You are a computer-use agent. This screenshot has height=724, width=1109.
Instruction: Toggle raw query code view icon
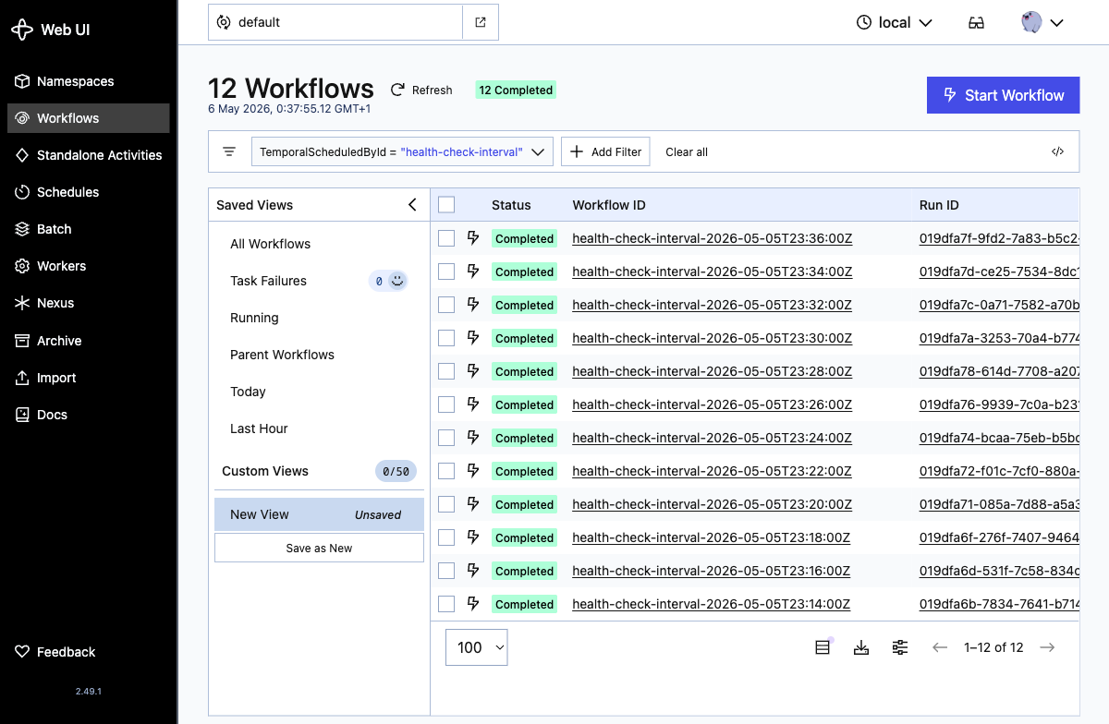pos(1058,151)
